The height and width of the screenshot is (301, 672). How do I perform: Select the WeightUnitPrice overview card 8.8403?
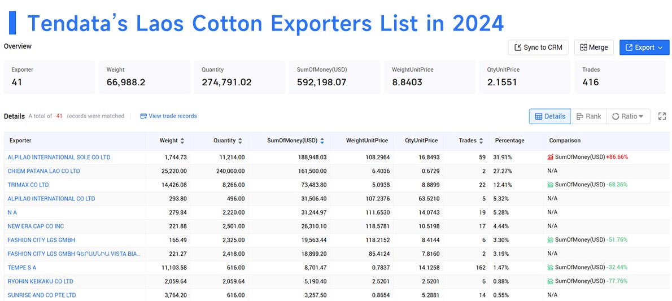(x=430, y=77)
